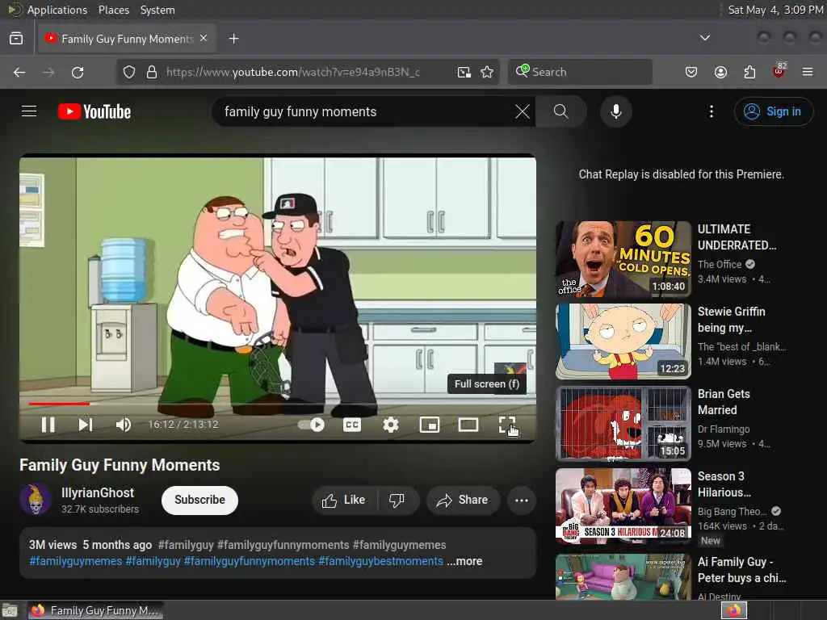The height and width of the screenshot is (620, 827).
Task: Open the uBlock extension badge icon
Action: (x=779, y=71)
